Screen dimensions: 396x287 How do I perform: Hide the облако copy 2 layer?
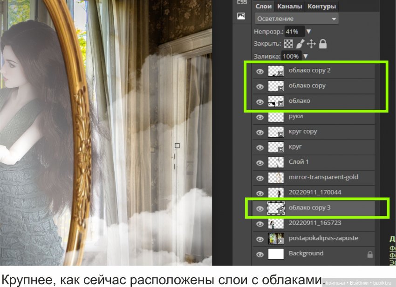click(x=260, y=70)
